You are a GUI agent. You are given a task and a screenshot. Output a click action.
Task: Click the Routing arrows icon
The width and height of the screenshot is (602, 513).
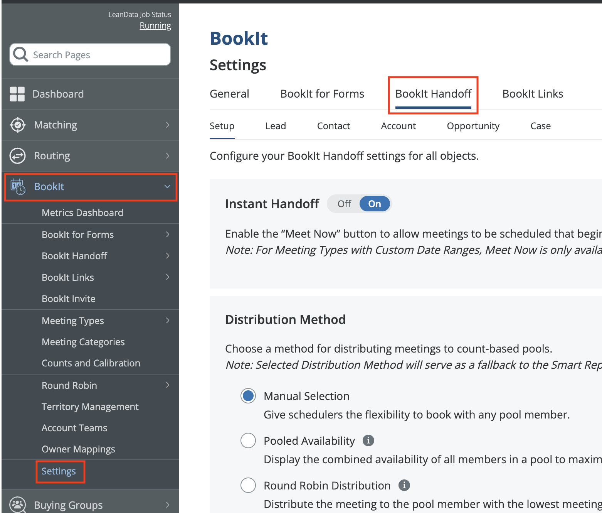pyautogui.click(x=18, y=156)
